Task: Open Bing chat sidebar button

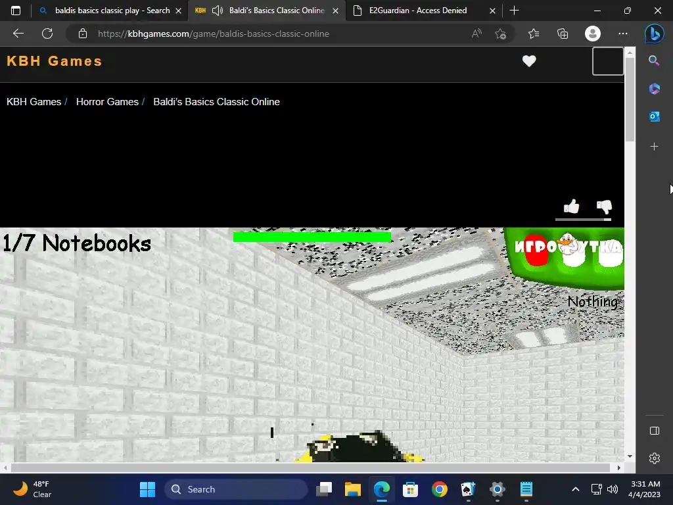Action: tap(654, 34)
